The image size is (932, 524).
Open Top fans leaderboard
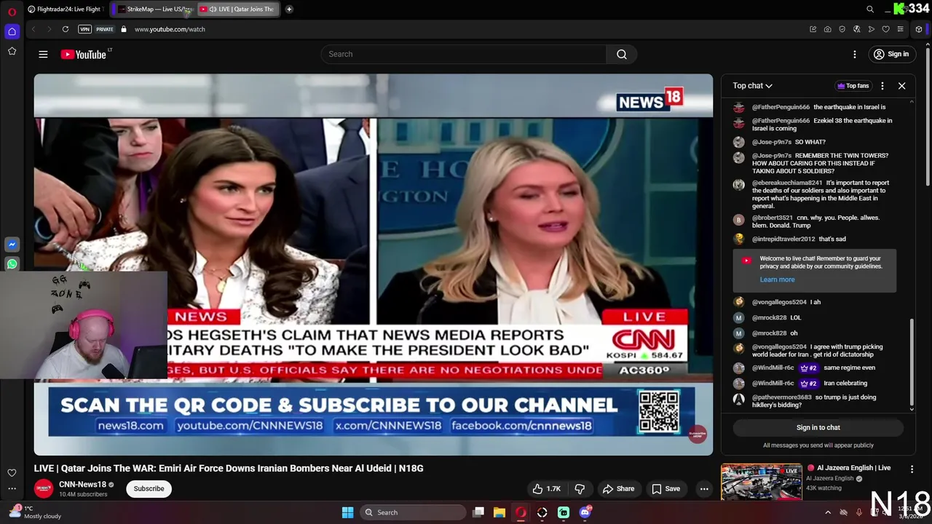[853, 86]
